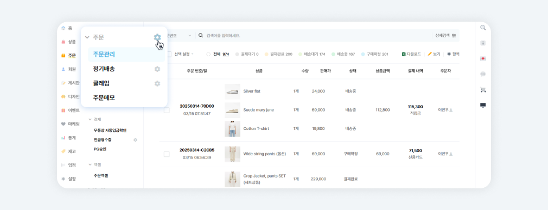The height and width of the screenshot is (210, 548).
Task: Click the monitor icon in right rail
Action: pyautogui.click(x=483, y=106)
